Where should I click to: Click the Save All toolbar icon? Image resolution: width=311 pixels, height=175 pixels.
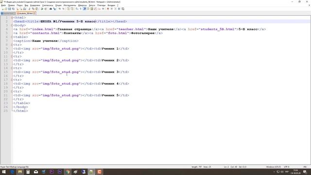13,9
